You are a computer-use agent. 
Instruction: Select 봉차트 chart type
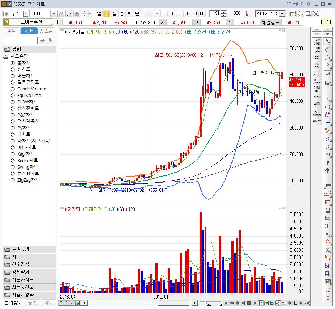pos(21,63)
